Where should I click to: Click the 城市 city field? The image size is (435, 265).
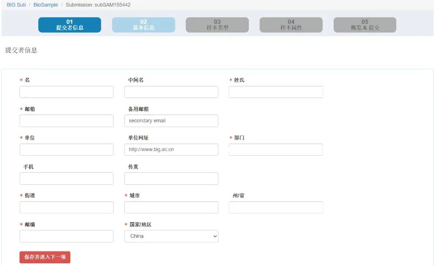coord(171,207)
